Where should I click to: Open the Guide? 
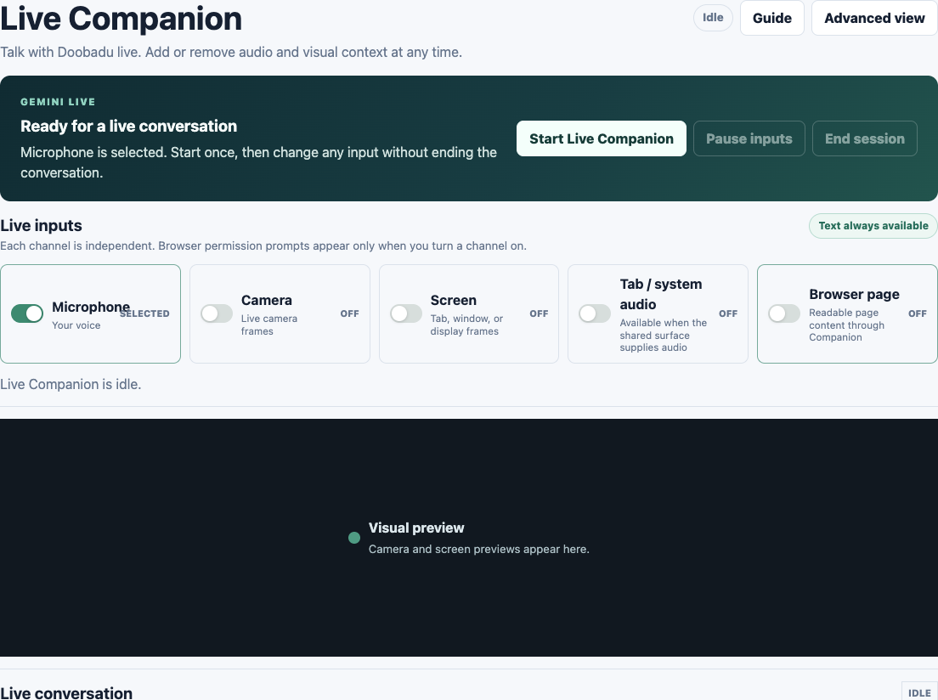[x=771, y=18]
